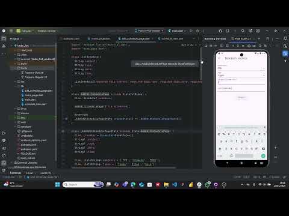Open the Version control dropdown
This screenshot has width=289, height=216.
[48, 31]
